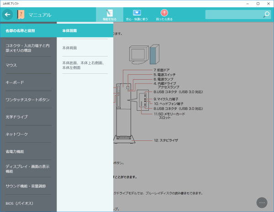Open 本体底面、本体上右側面、本体左側面 item

point(85,65)
